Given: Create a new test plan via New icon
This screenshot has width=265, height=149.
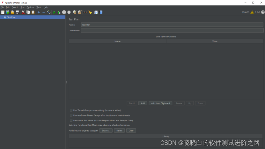Looking at the screenshot, I should tap(3, 12).
